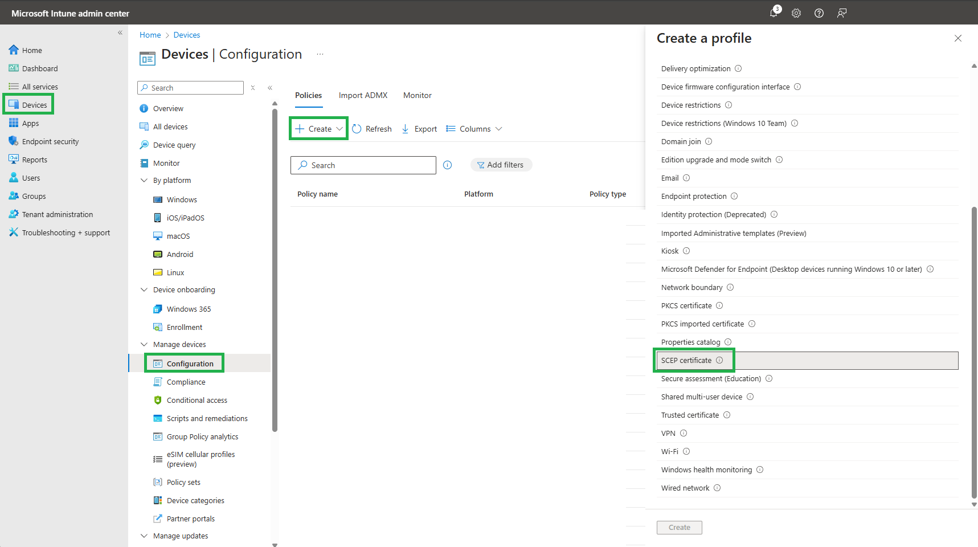Open the Columns dropdown
Screen dimensions: 978x547
pos(474,129)
